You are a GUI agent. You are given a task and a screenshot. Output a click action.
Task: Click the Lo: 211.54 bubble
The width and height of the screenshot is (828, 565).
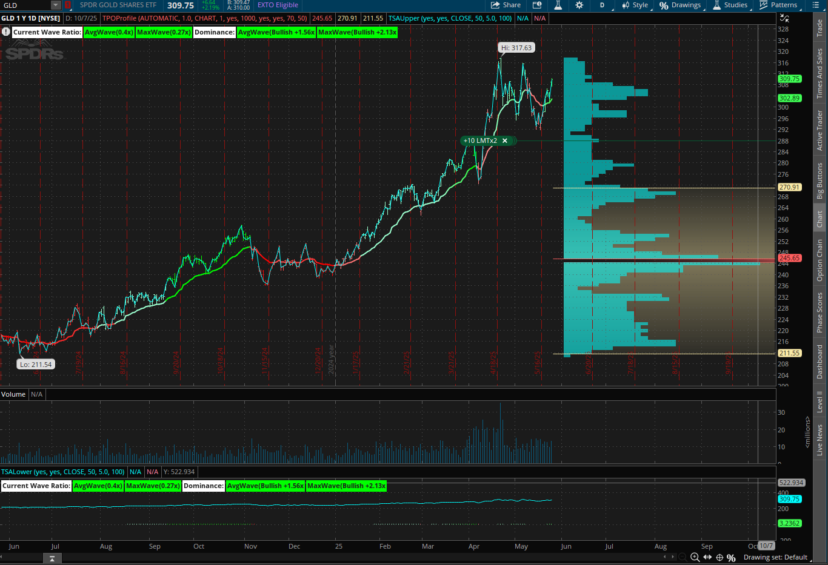click(x=36, y=365)
